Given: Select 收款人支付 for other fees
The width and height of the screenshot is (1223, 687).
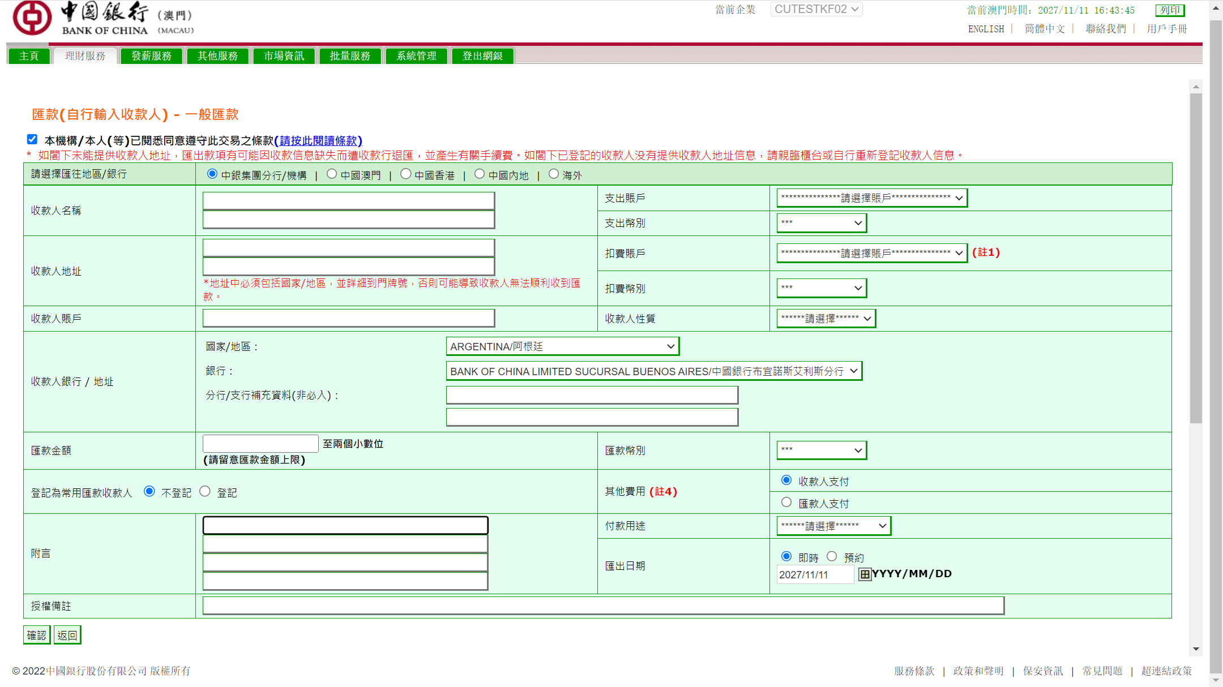Looking at the screenshot, I should point(786,480).
